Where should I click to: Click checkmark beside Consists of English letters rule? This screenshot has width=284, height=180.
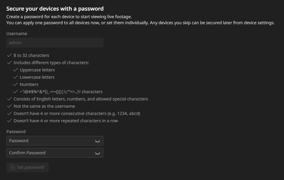(x=9, y=99)
